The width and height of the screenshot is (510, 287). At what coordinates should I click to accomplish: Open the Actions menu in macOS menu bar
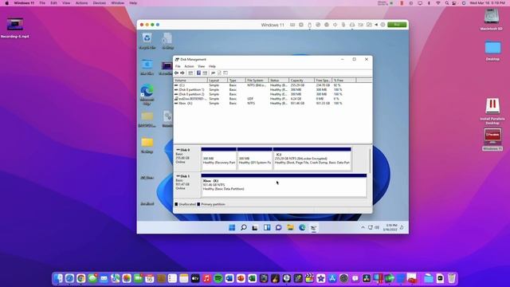(x=81, y=3)
